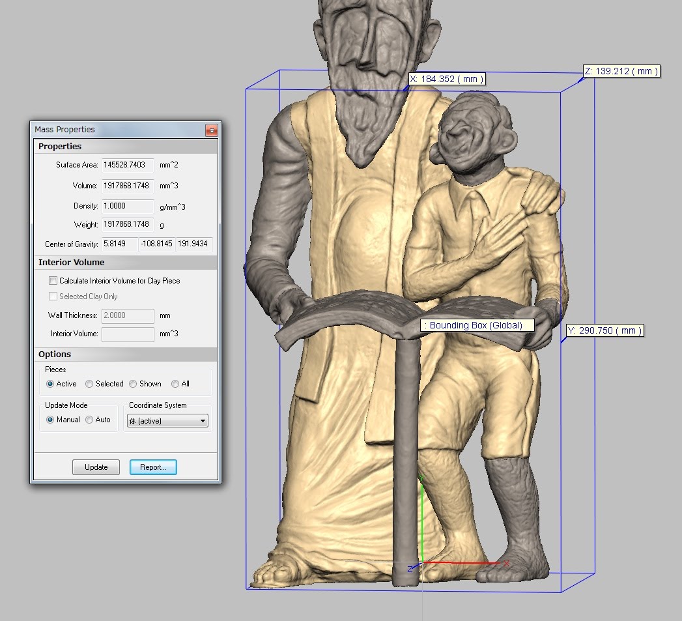Image resolution: width=682 pixels, height=621 pixels.
Task: Close the Mass Properties dialog
Action: click(211, 130)
